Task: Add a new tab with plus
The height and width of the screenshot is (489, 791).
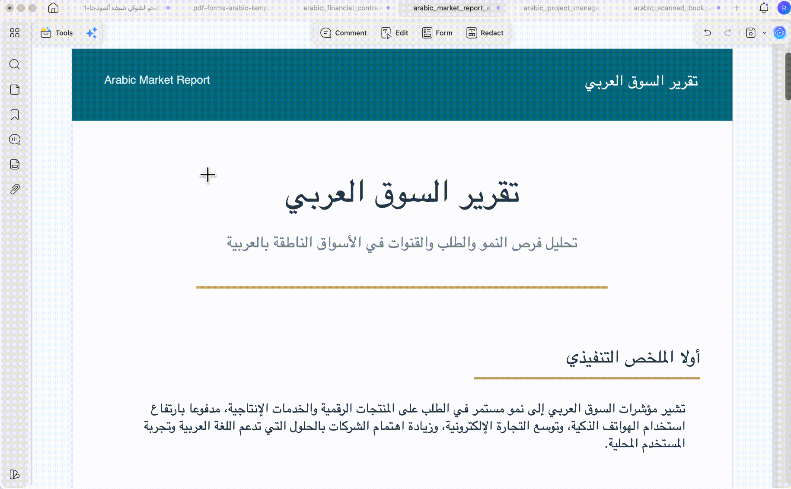Action: (x=737, y=8)
